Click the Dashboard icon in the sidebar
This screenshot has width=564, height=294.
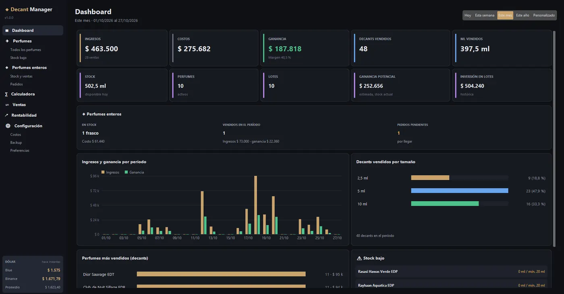point(7,31)
